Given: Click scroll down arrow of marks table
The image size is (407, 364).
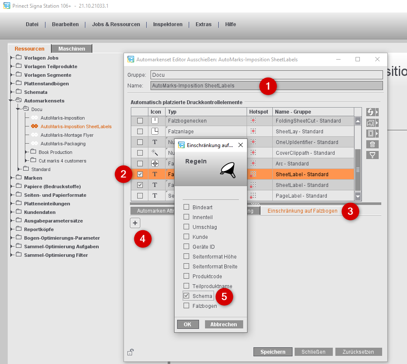Looking at the screenshot, I should (358, 196).
